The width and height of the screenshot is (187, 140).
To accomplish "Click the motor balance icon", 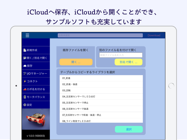I will (x=25, y=97).
